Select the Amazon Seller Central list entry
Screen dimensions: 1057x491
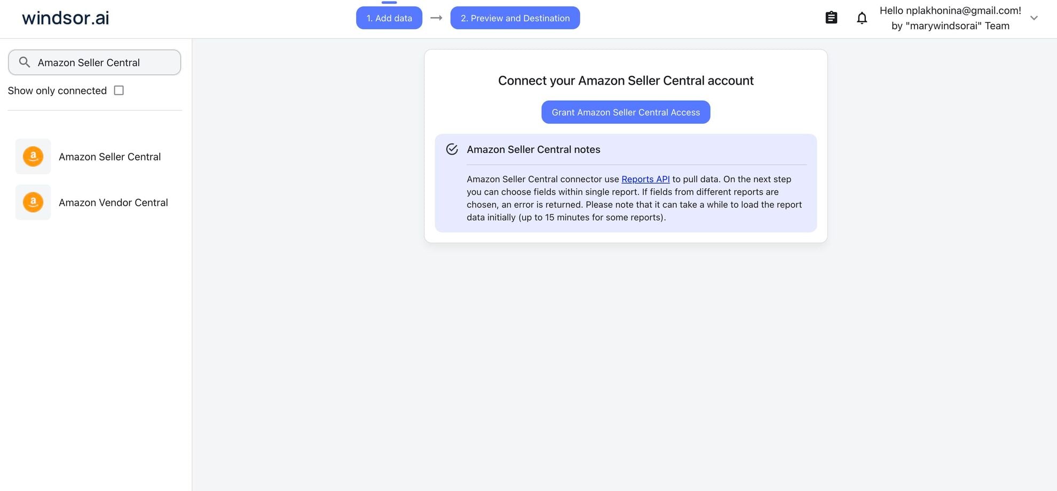coord(109,156)
